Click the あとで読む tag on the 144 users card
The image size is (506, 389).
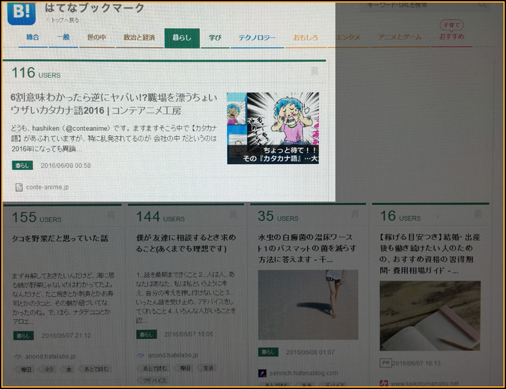point(155,368)
